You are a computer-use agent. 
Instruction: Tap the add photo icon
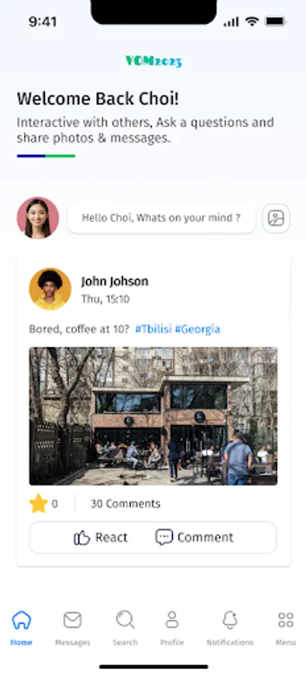click(276, 218)
